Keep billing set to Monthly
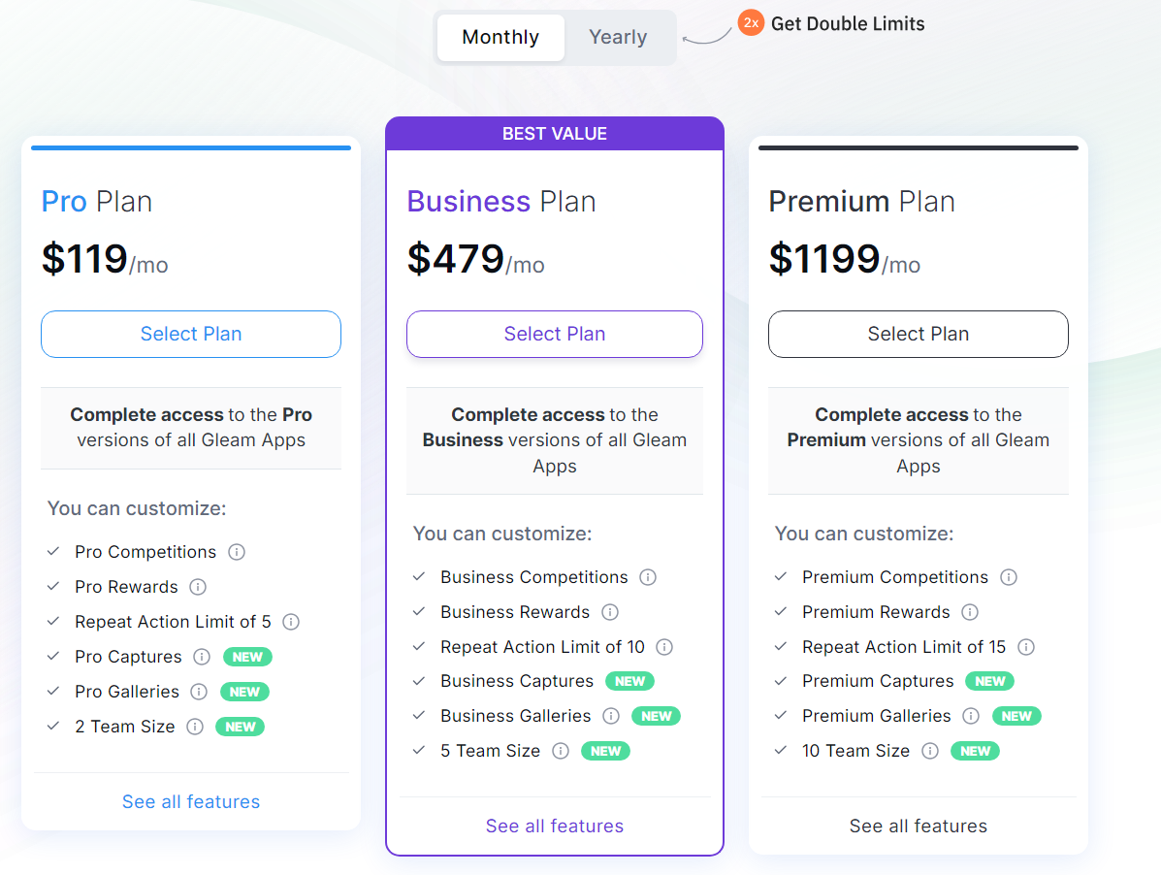The image size is (1161, 875). coord(500,37)
